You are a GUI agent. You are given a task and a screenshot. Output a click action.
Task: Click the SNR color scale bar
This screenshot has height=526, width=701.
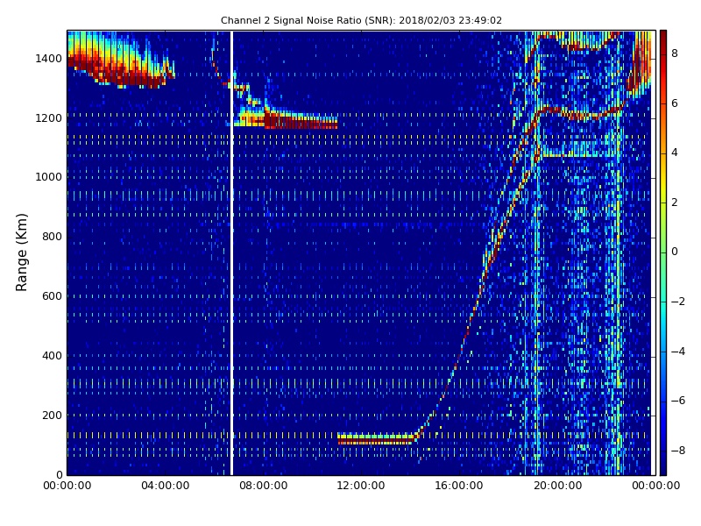(663, 252)
